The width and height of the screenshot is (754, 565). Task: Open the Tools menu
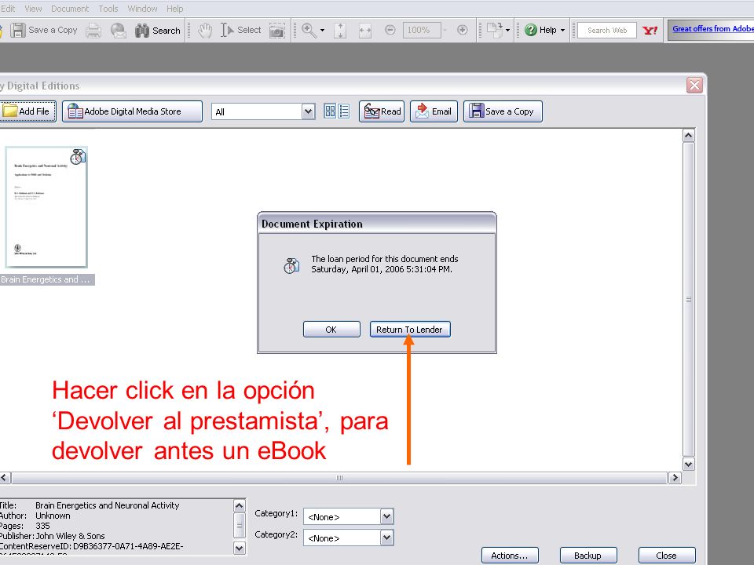coord(108,9)
